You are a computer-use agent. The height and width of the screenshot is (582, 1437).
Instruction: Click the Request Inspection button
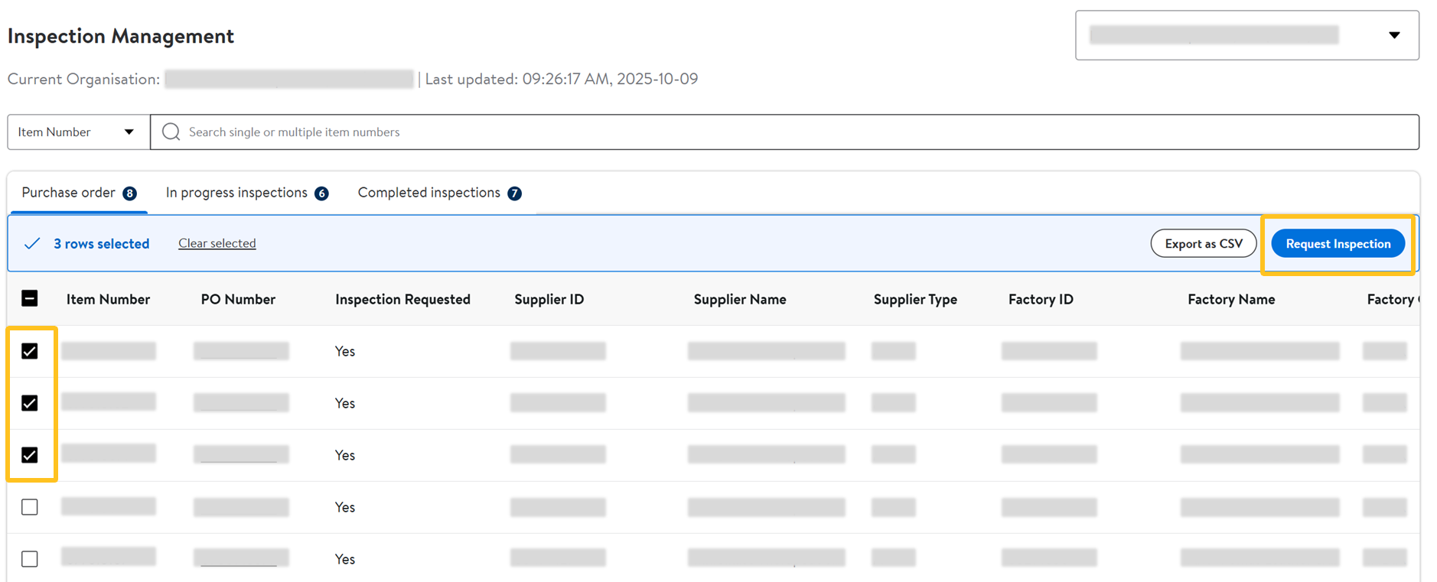[1338, 244]
